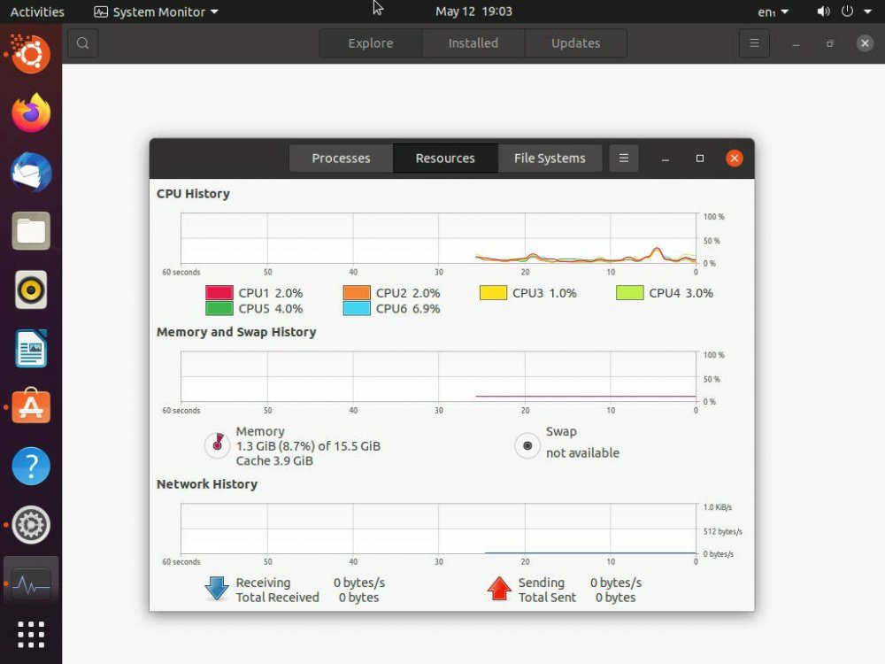Open Activities overview
The height and width of the screenshot is (664, 885).
tap(37, 12)
